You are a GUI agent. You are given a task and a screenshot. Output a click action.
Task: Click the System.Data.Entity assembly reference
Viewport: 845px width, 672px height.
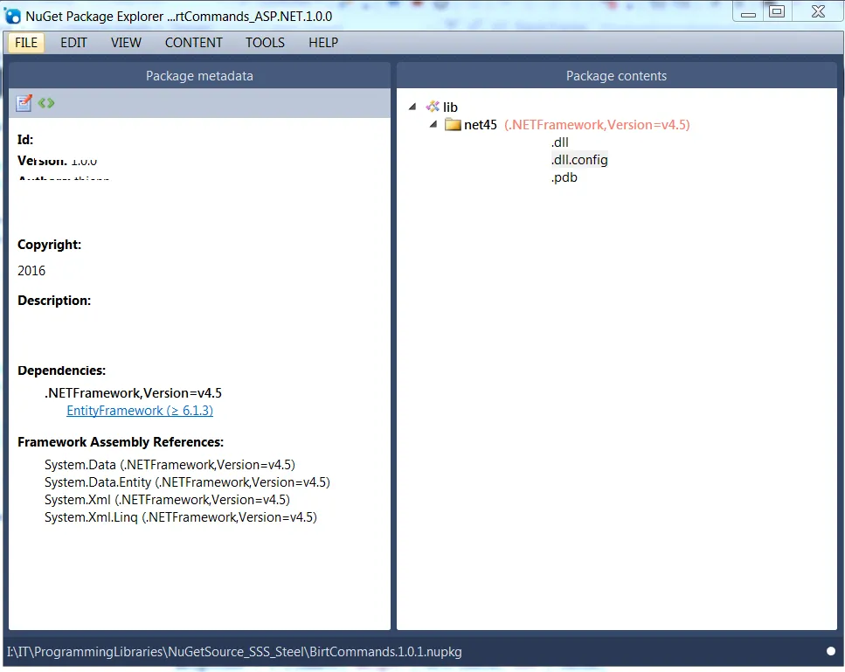(x=187, y=482)
